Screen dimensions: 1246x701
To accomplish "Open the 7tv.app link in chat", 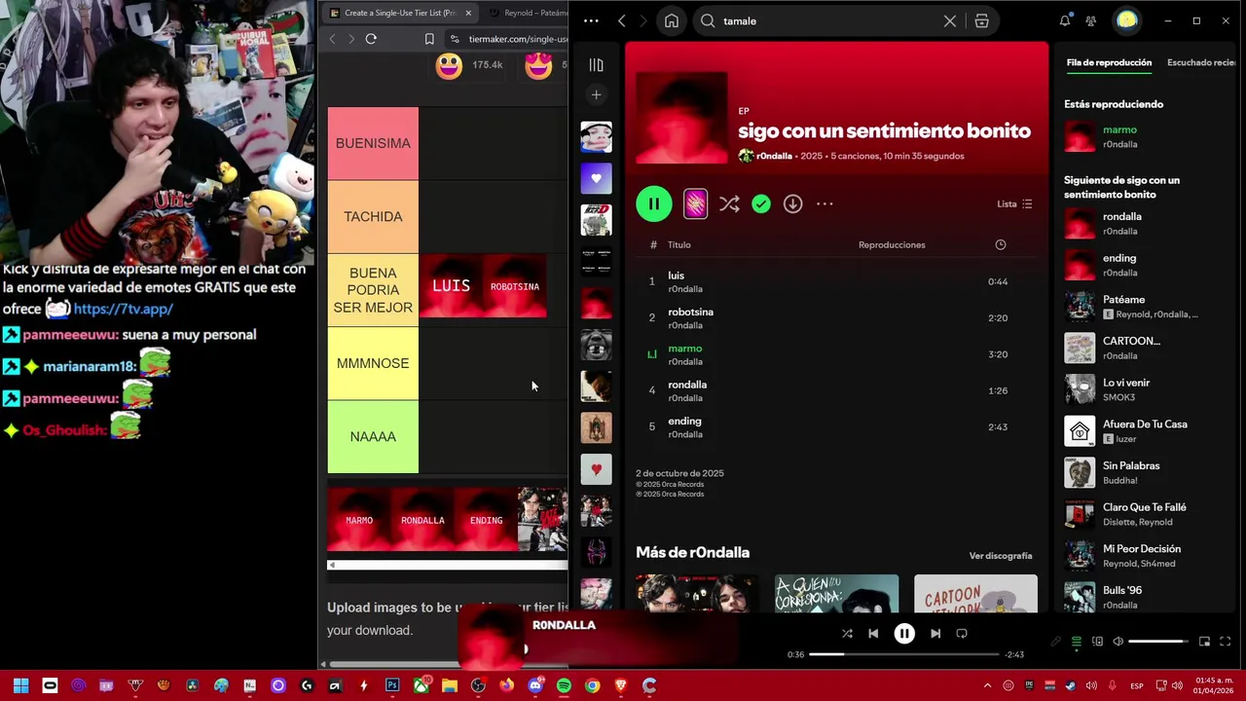I will (124, 309).
